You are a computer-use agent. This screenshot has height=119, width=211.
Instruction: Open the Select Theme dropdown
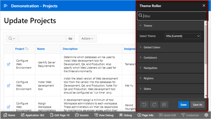point(183,36)
